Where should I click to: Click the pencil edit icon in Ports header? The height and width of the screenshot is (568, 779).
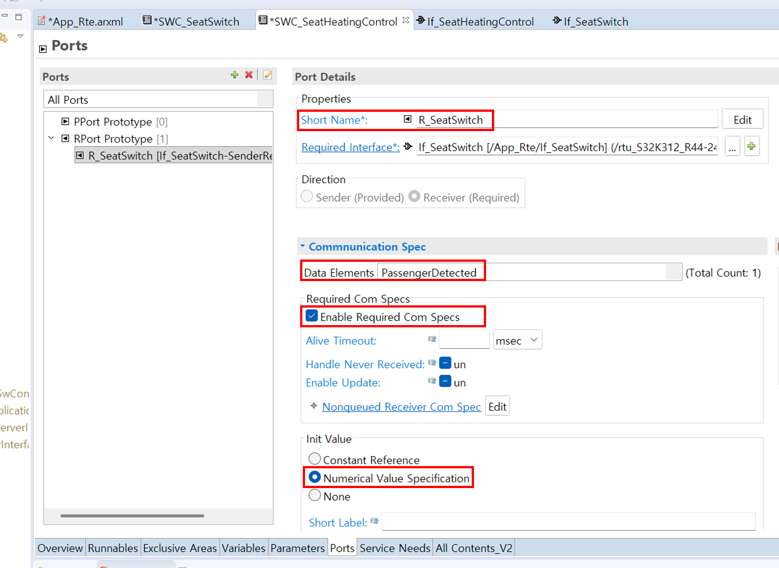268,75
